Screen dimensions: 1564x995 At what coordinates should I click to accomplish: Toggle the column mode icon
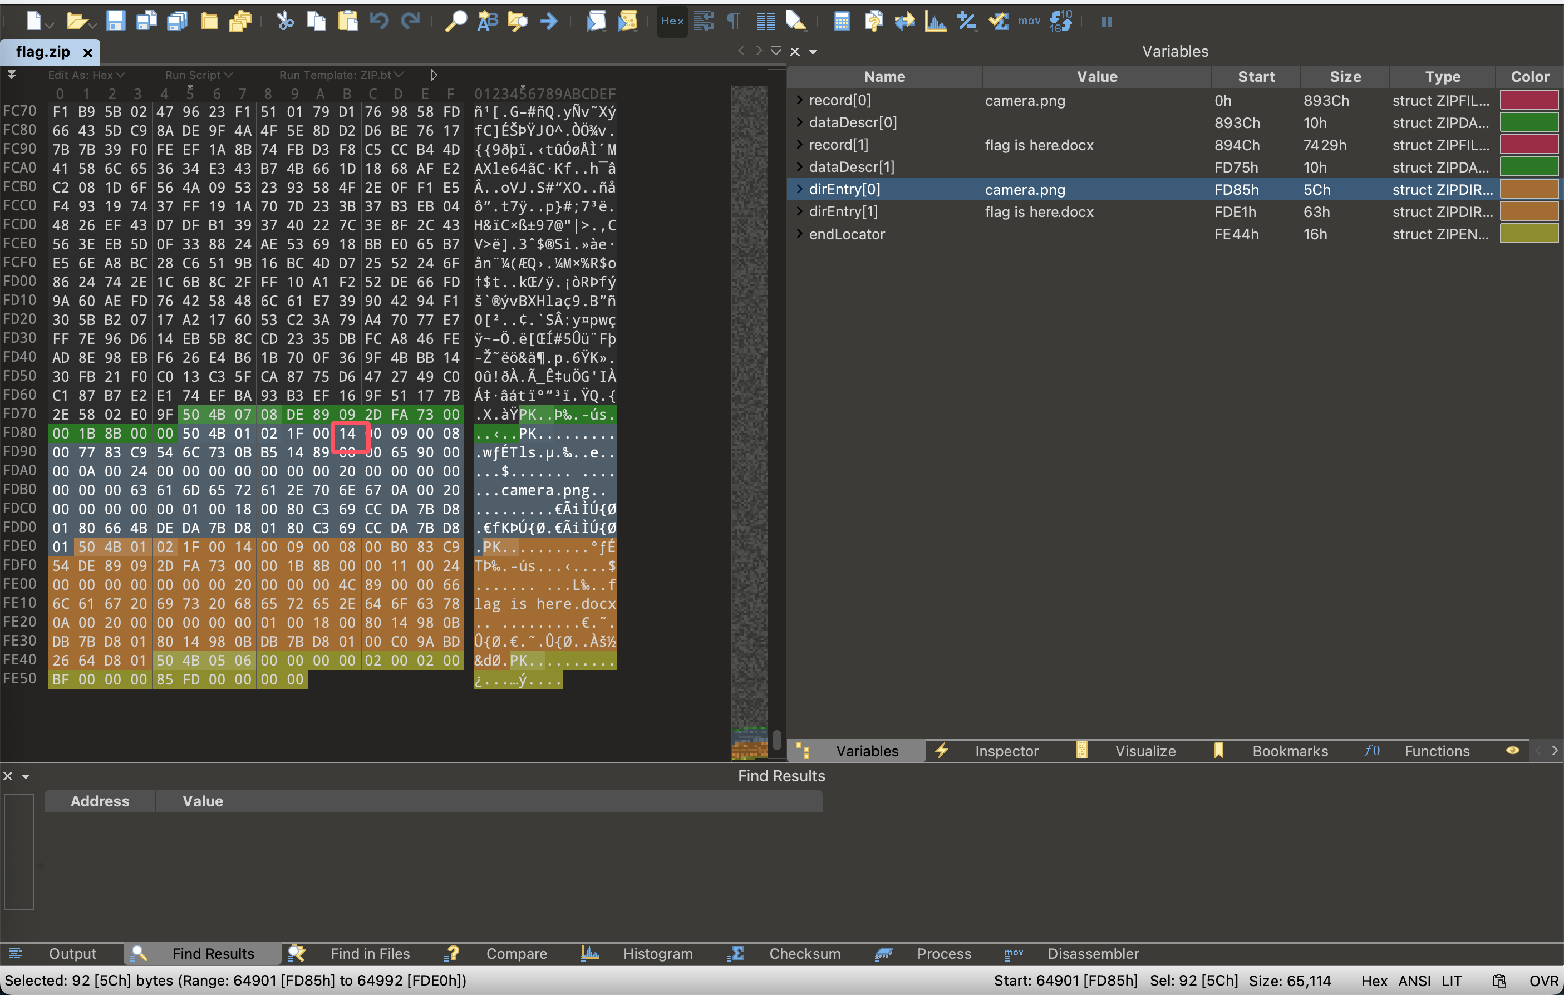pos(766,22)
